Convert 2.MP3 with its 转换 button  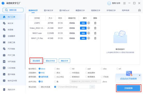[83, 23]
